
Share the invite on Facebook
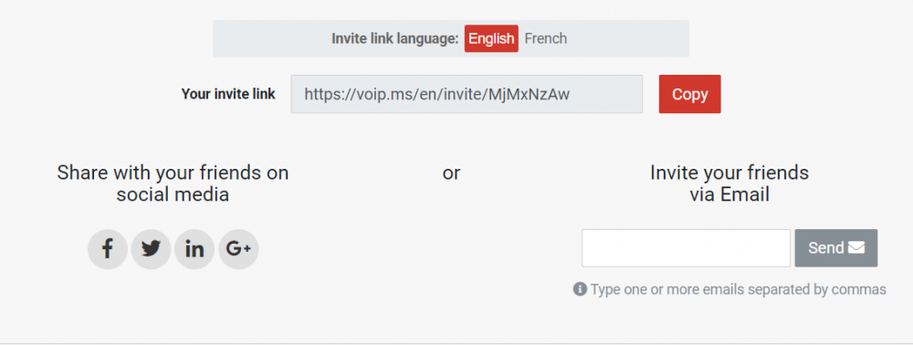(107, 249)
